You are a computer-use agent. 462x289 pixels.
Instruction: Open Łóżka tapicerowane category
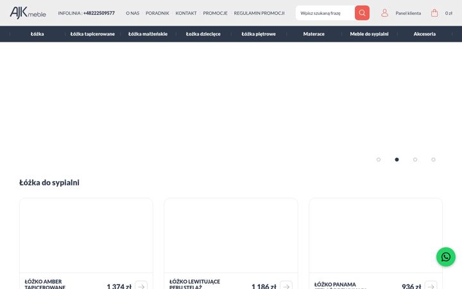92,34
